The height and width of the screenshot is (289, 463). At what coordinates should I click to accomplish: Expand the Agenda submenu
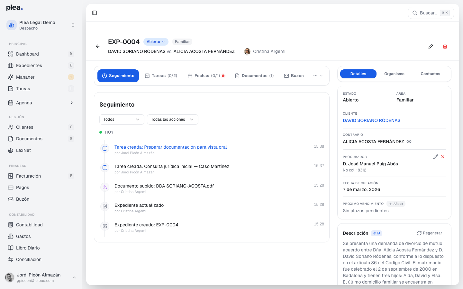(41, 103)
